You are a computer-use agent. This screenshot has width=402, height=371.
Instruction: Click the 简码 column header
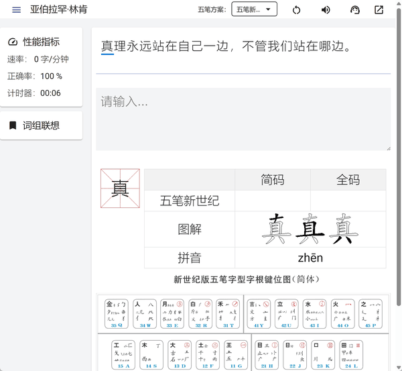tap(272, 180)
